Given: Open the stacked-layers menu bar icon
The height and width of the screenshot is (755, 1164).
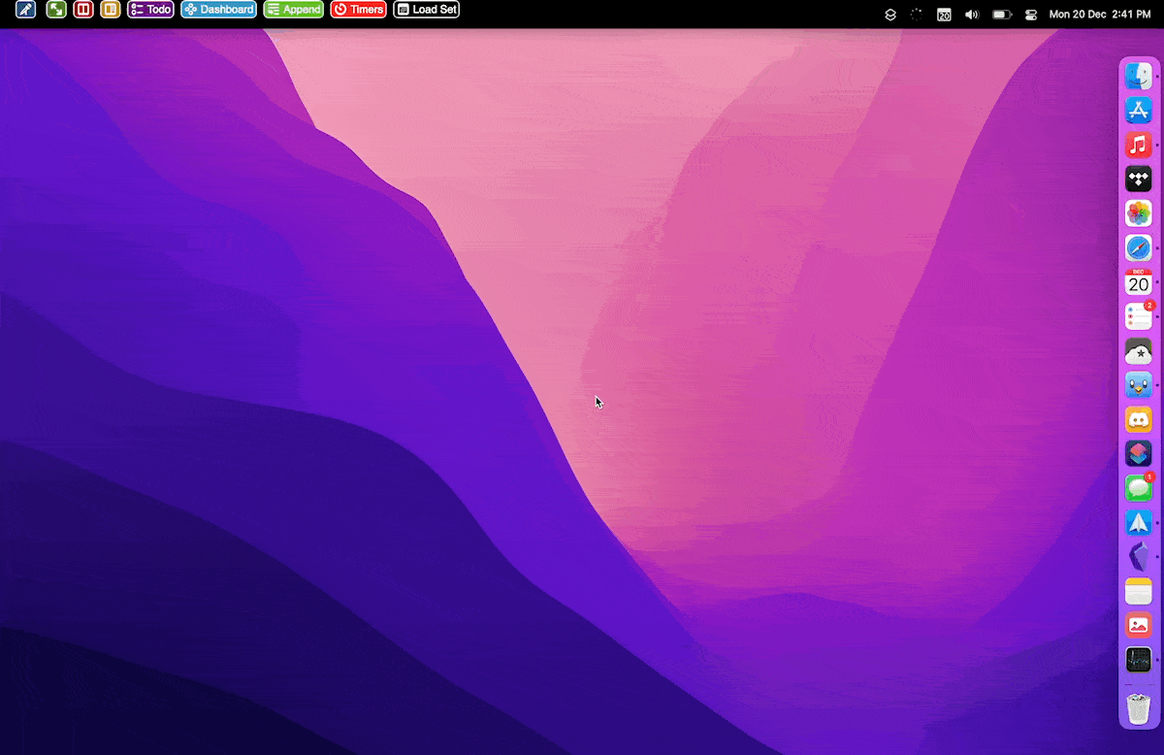Looking at the screenshot, I should pos(890,15).
